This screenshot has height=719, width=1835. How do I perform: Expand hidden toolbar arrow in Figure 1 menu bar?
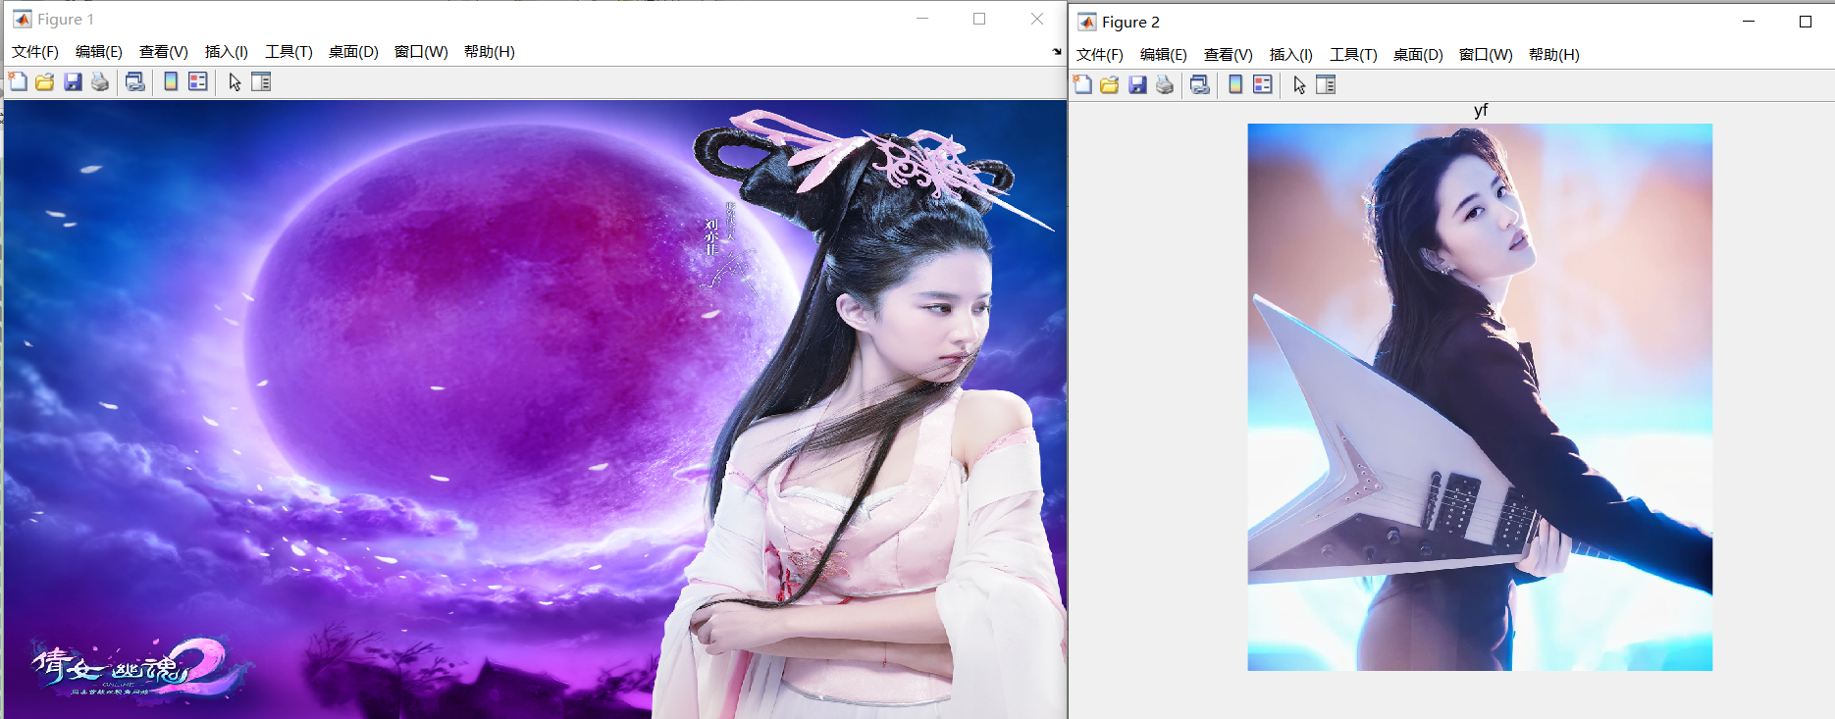(1057, 52)
